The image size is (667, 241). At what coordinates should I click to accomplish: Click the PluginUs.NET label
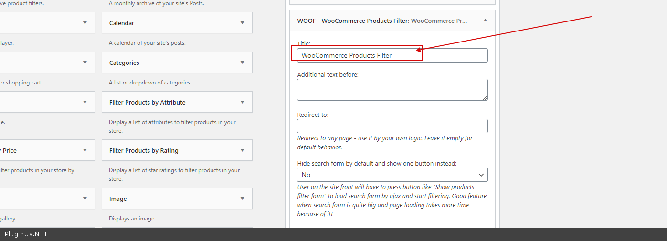pos(26,234)
